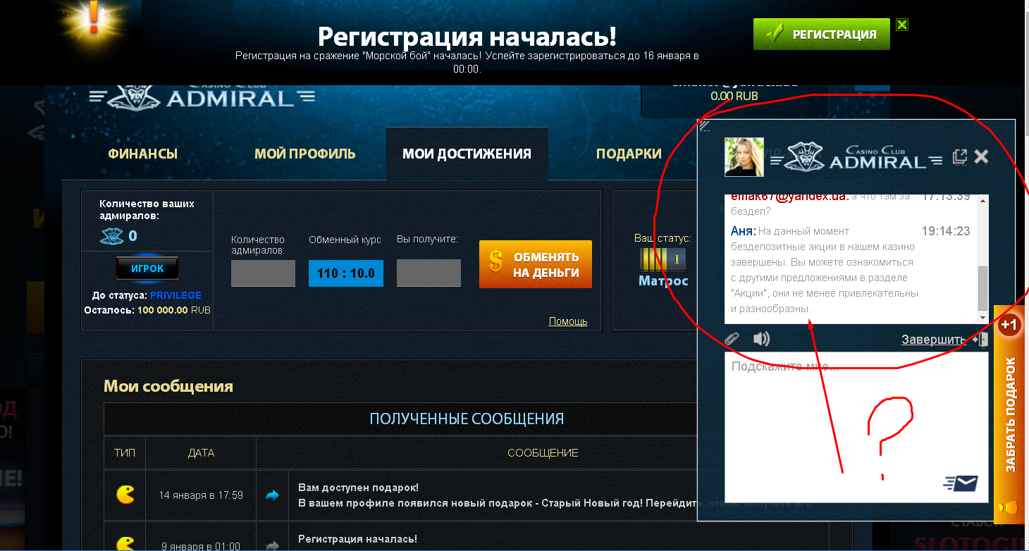Click Завершить to end the chat
The image size is (1029, 551).
click(x=933, y=340)
